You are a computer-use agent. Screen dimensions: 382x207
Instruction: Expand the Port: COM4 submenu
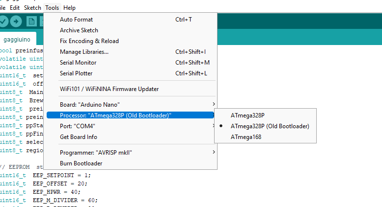click(x=131, y=126)
